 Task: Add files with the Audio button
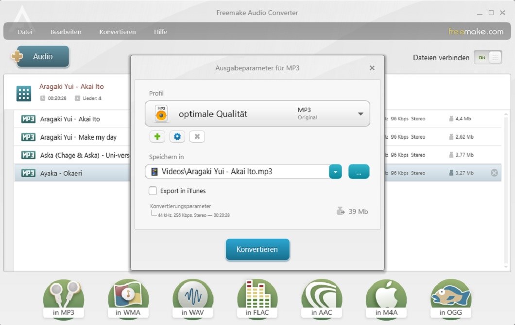pos(43,56)
